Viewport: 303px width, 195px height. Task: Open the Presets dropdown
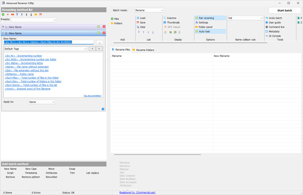34,20
